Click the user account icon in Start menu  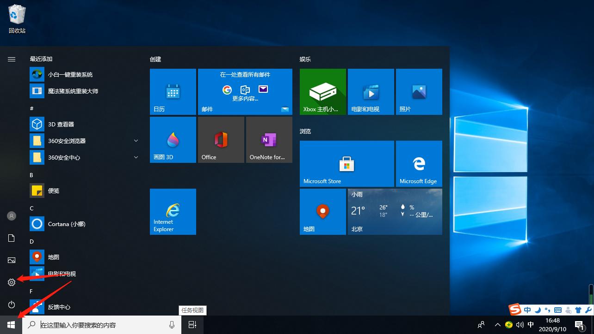(11, 215)
